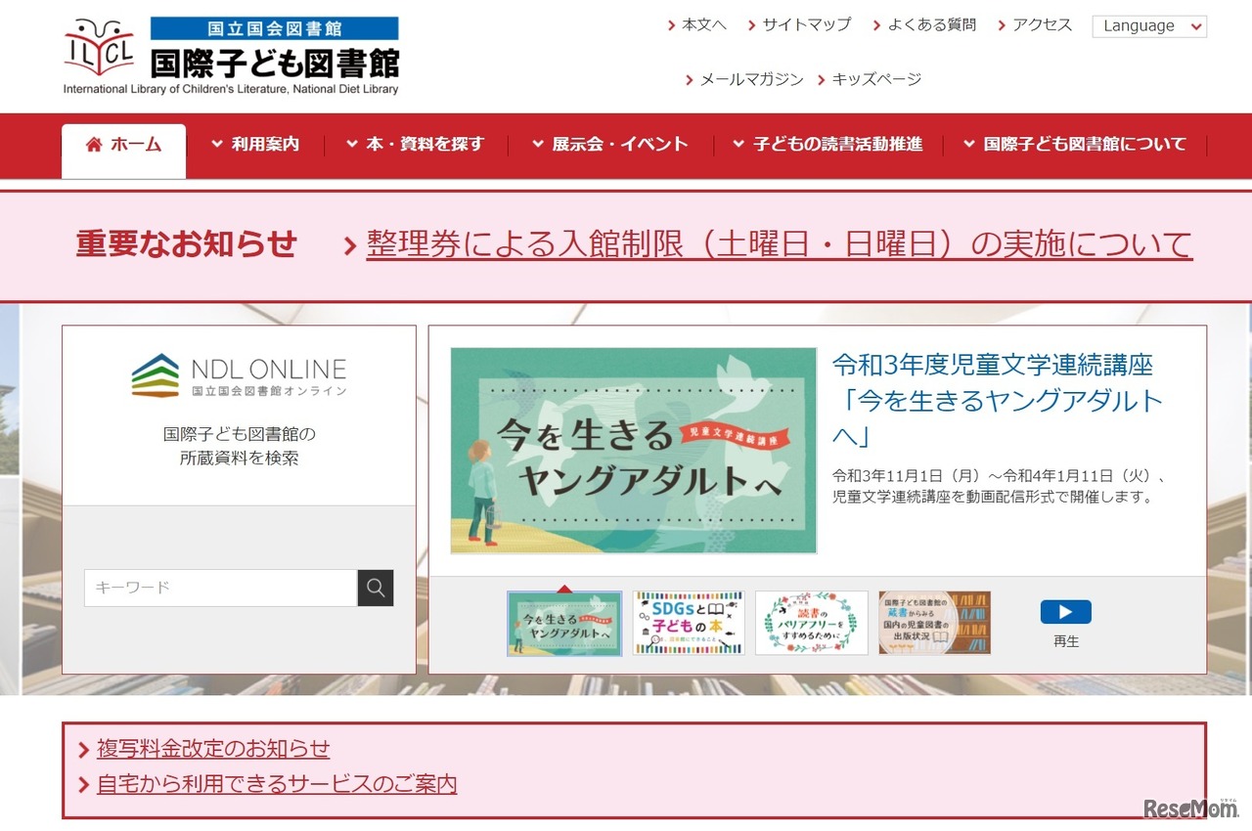Select the 読書のバリアフリー thumbnail
The height and width of the screenshot is (831, 1252).
(x=811, y=623)
